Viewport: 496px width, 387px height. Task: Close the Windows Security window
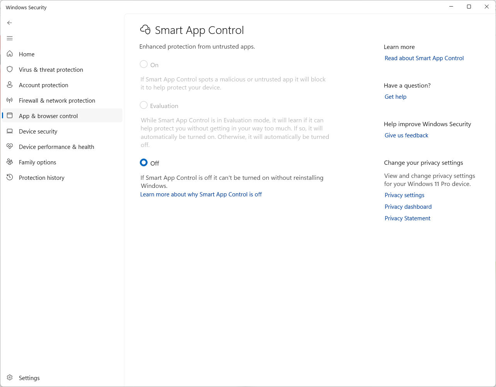click(487, 7)
